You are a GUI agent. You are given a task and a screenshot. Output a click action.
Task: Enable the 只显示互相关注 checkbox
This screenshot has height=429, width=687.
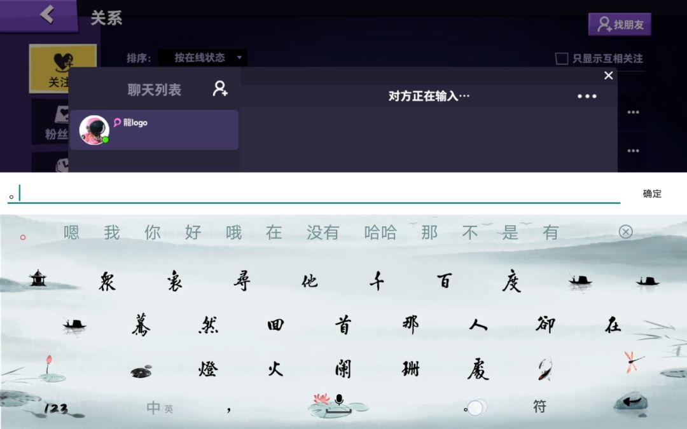pyautogui.click(x=561, y=58)
